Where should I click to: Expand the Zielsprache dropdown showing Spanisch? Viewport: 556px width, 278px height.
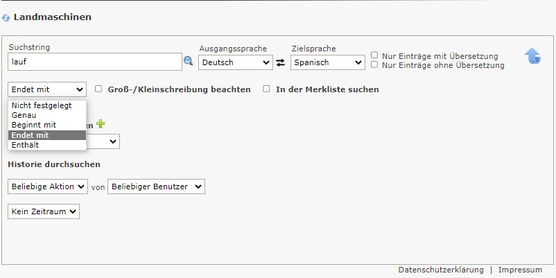[327, 62]
